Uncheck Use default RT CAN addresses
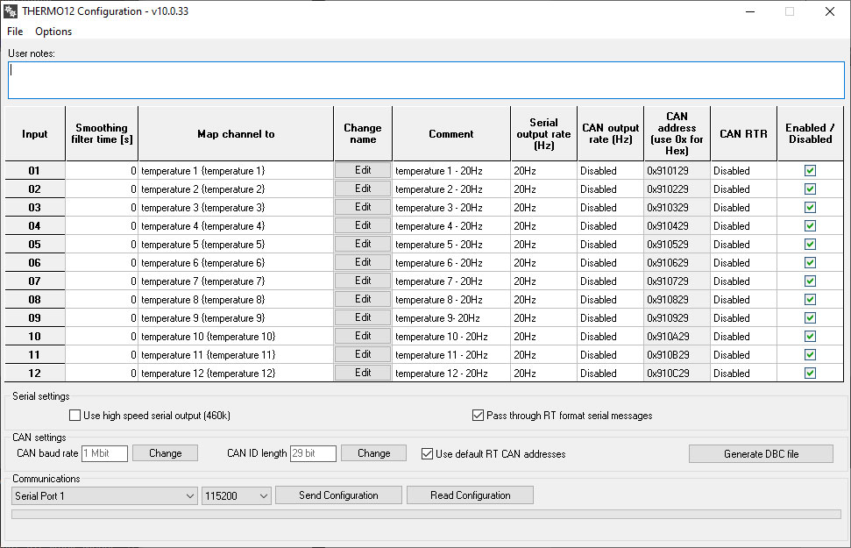The image size is (851, 548). 428,454
